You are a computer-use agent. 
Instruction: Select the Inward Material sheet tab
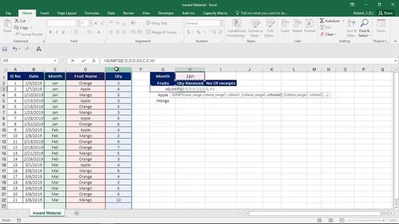pyautogui.click(x=47, y=213)
